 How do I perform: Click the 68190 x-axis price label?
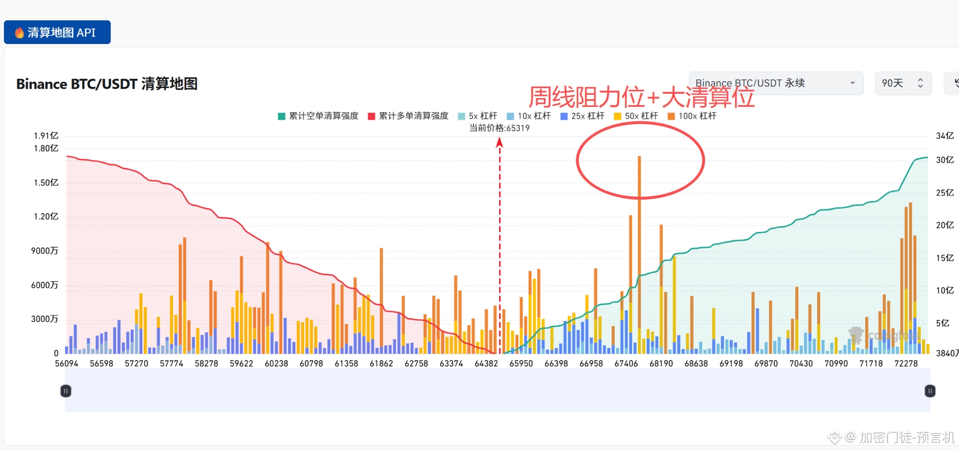pos(661,363)
